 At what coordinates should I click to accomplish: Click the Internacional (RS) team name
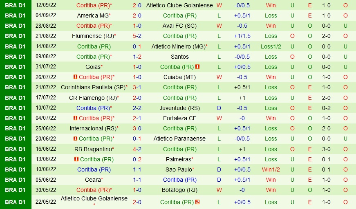pyautogui.click(x=93, y=128)
